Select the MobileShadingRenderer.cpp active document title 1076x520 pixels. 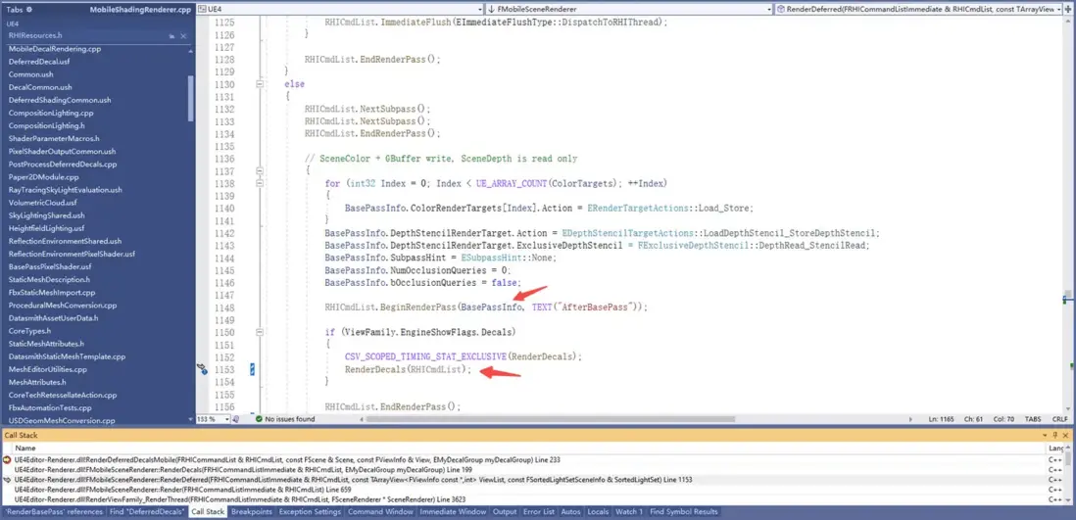tap(141, 10)
